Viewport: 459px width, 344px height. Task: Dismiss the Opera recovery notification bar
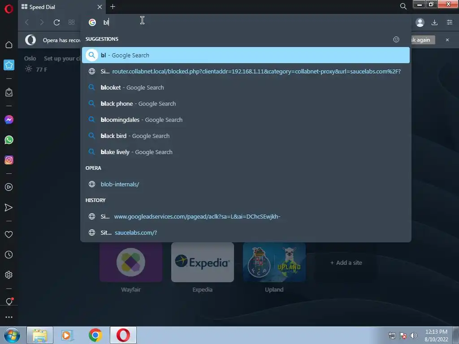point(447,40)
